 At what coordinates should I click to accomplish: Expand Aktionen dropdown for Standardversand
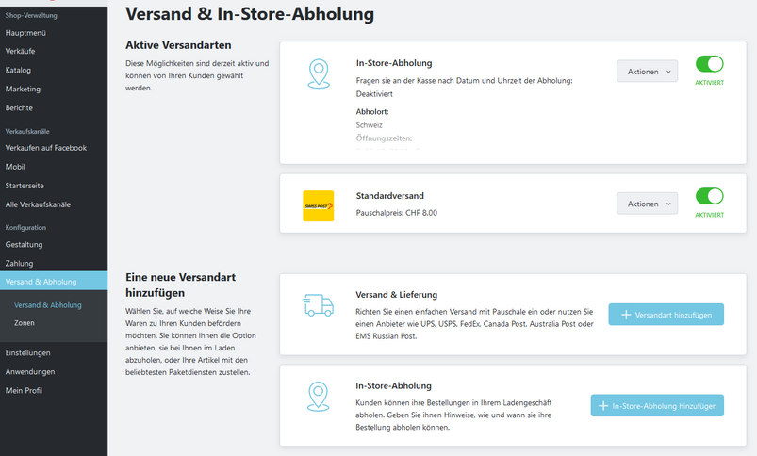647,204
